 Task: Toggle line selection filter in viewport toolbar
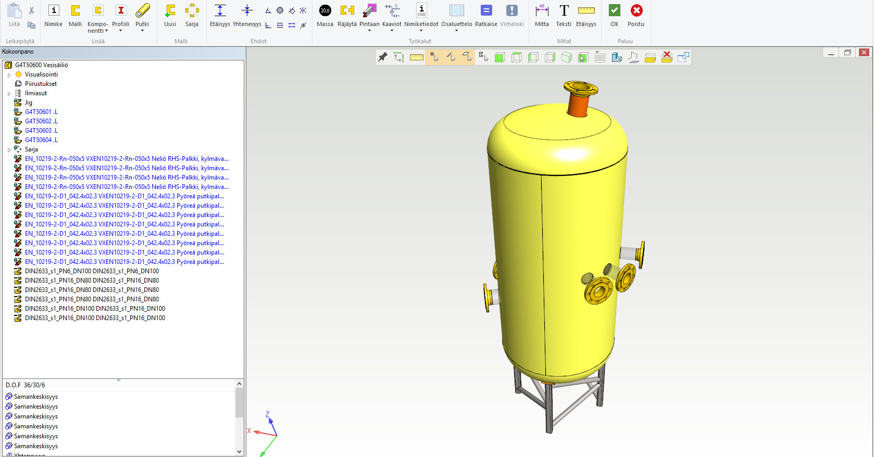pyautogui.click(x=451, y=57)
